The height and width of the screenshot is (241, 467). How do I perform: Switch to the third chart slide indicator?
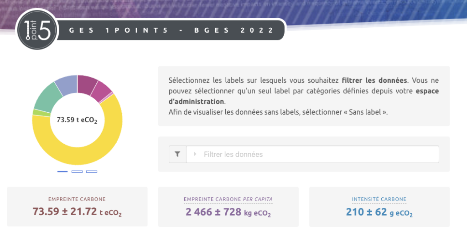click(x=92, y=171)
